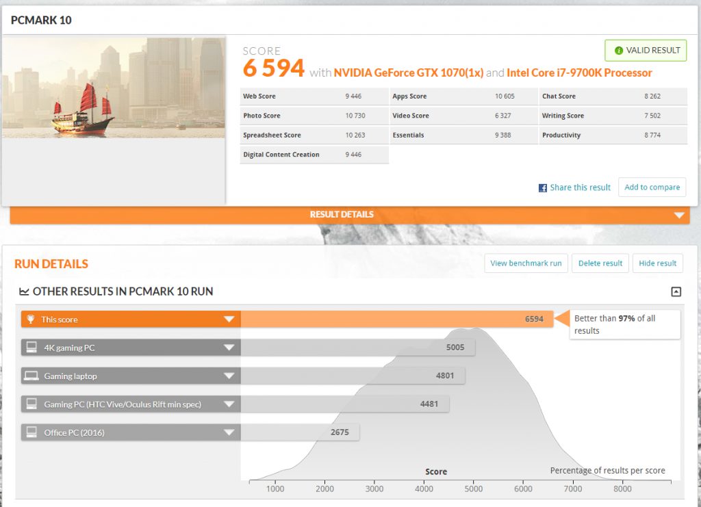Click the 5000 mark on the score axis
This screenshot has width=701, height=507.
click(474, 489)
